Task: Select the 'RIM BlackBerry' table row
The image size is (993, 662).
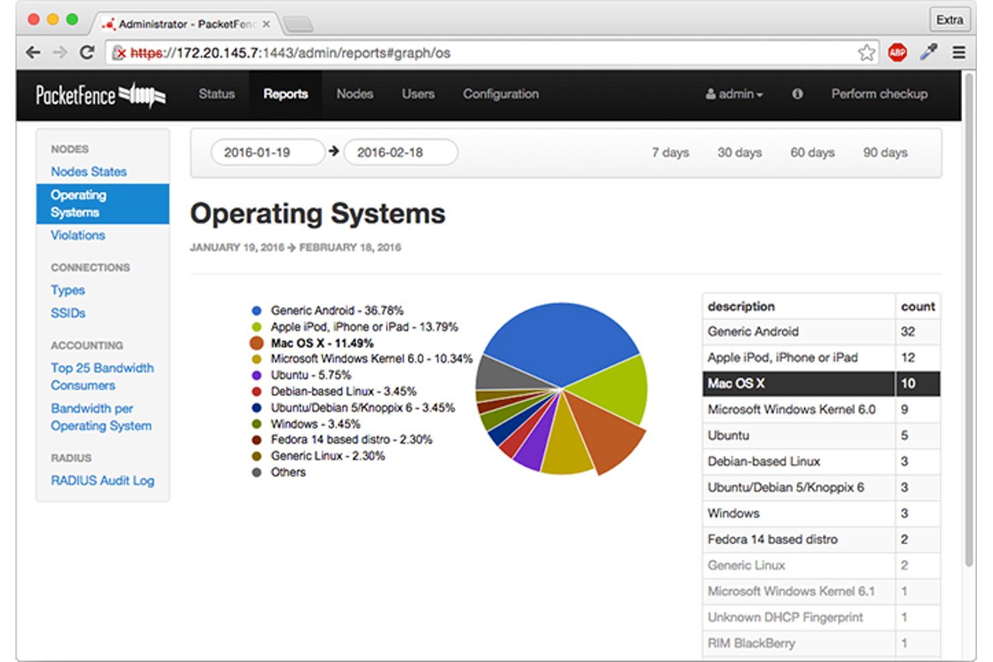Action: click(x=821, y=643)
